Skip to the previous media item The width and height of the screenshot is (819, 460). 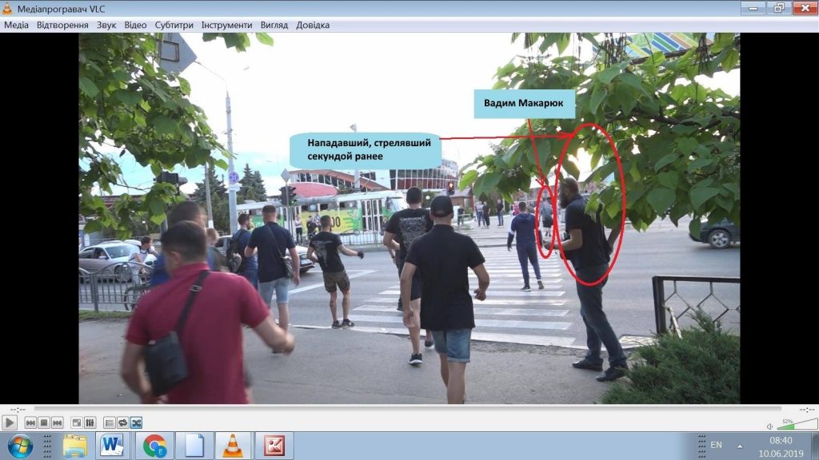pos(30,422)
